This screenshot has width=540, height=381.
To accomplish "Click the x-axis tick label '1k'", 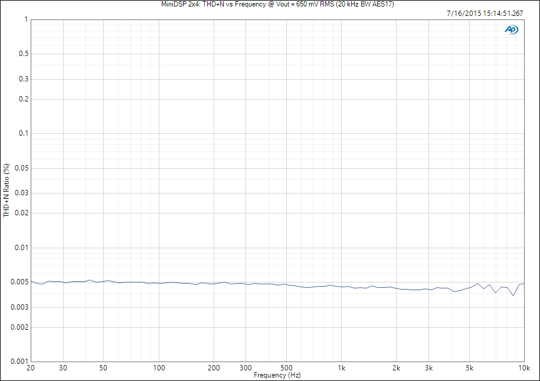I will coord(341,368).
